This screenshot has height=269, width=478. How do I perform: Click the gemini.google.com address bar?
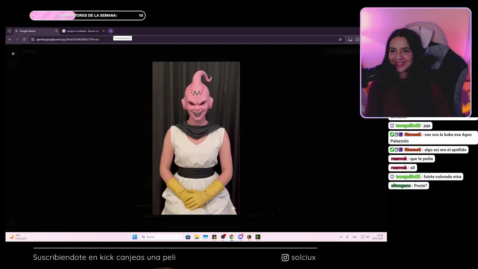pos(187,39)
